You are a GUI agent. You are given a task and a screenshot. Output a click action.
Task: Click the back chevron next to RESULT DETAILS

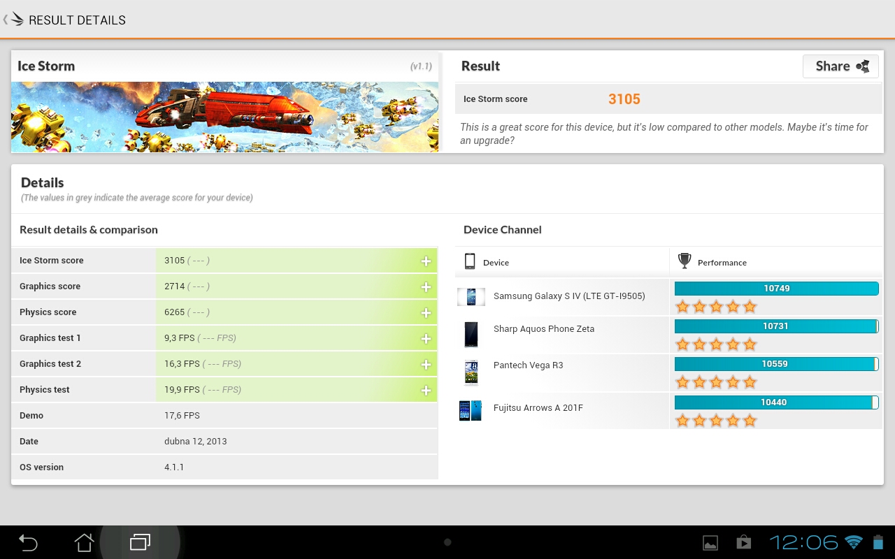(x=6, y=20)
